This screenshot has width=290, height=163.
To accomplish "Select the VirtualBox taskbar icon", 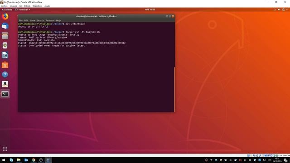I will [48, 160].
